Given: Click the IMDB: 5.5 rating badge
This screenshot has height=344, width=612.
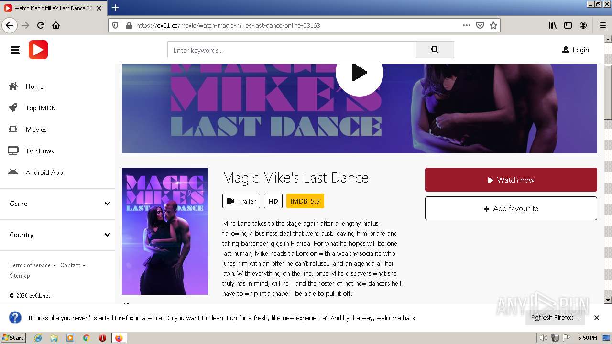Looking at the screenshot, I should [x=305, y=201].
